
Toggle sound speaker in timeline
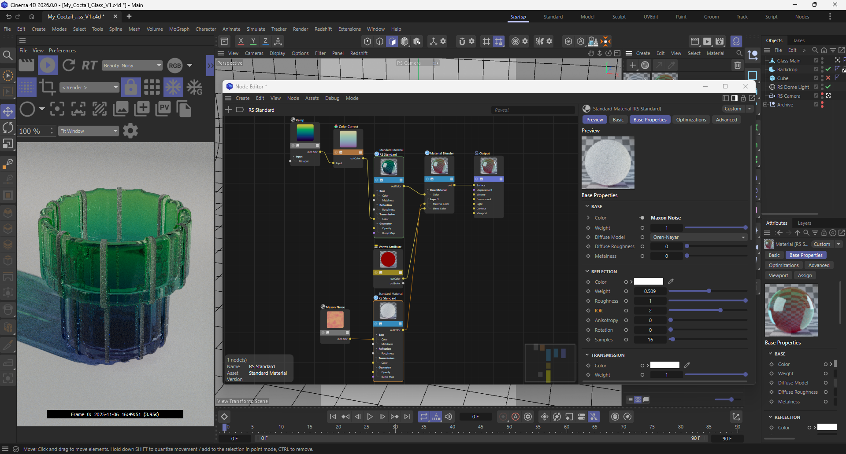coord(449,417)
